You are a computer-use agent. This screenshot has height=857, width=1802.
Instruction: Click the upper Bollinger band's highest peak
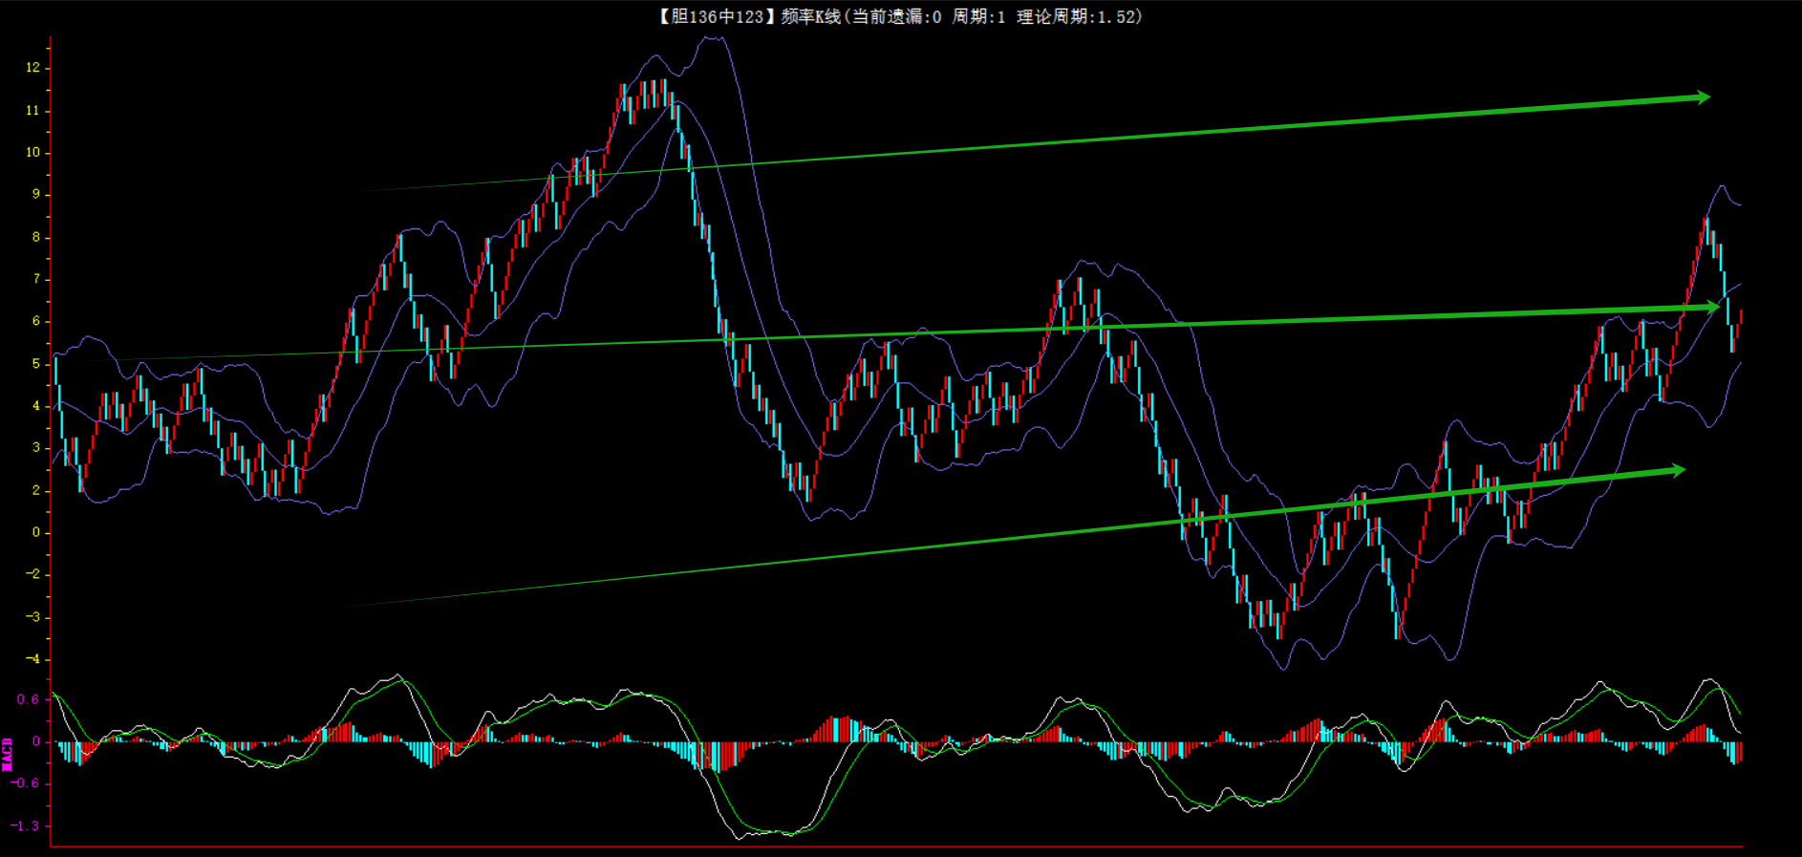point(713,38)
